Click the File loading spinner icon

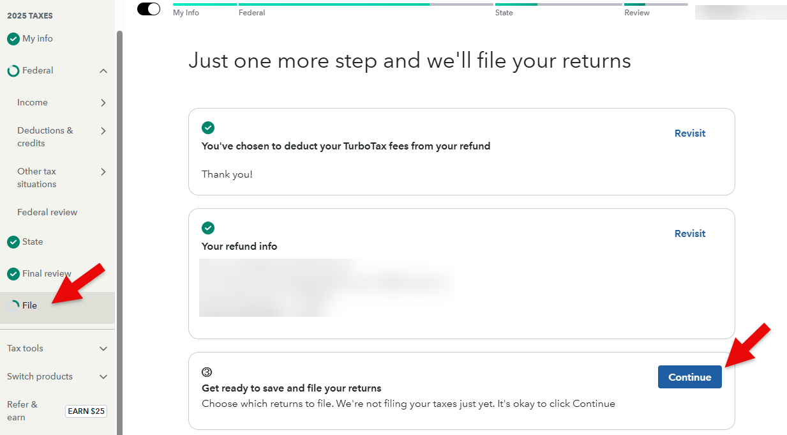pos(14,306)
